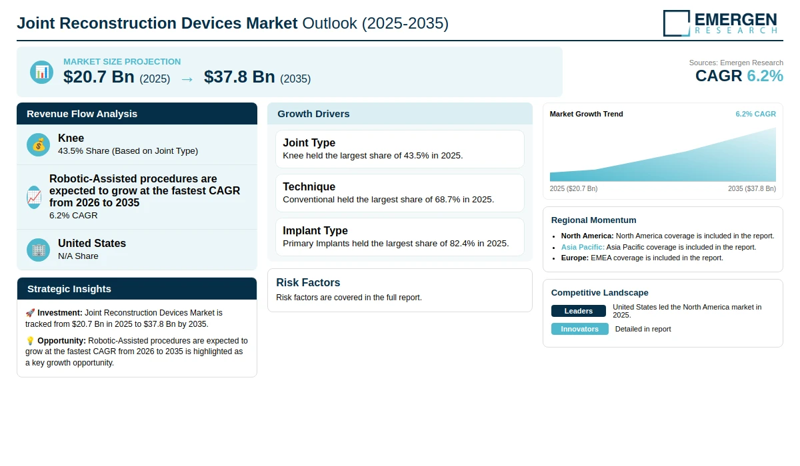Image resolution: width=800 pixels, height=466 pixels.
Task: Click the bar chart icon beside Market Size Projection
Action: [x=41, y=72]
